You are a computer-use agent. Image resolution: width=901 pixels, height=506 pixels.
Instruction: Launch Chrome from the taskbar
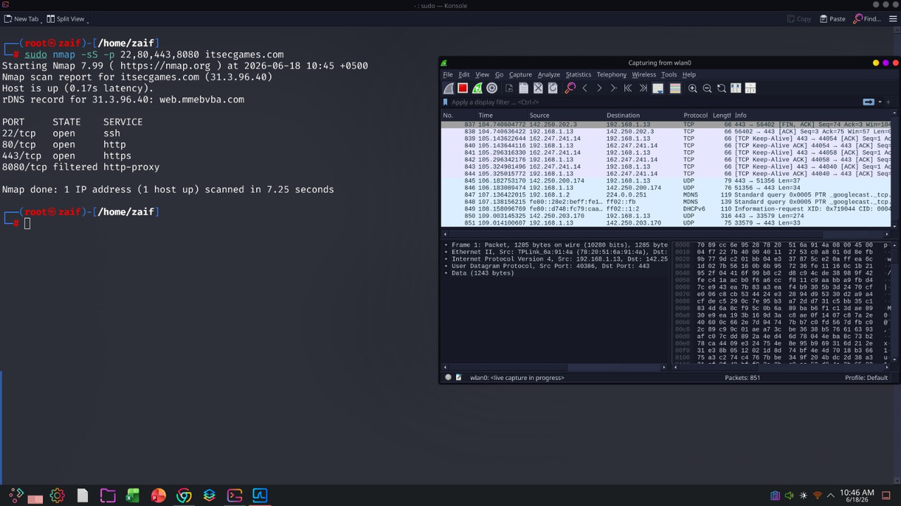tap(184, 495)
